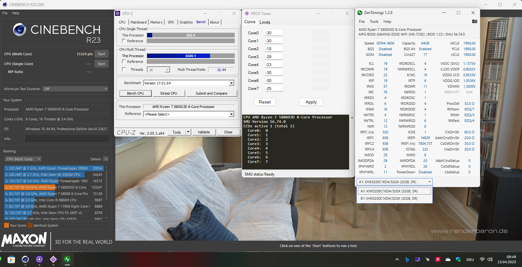Viewport: 522px width, 267px height.
Task: Open the CPU-Z taskbar icon
Action: click(39, 259)
